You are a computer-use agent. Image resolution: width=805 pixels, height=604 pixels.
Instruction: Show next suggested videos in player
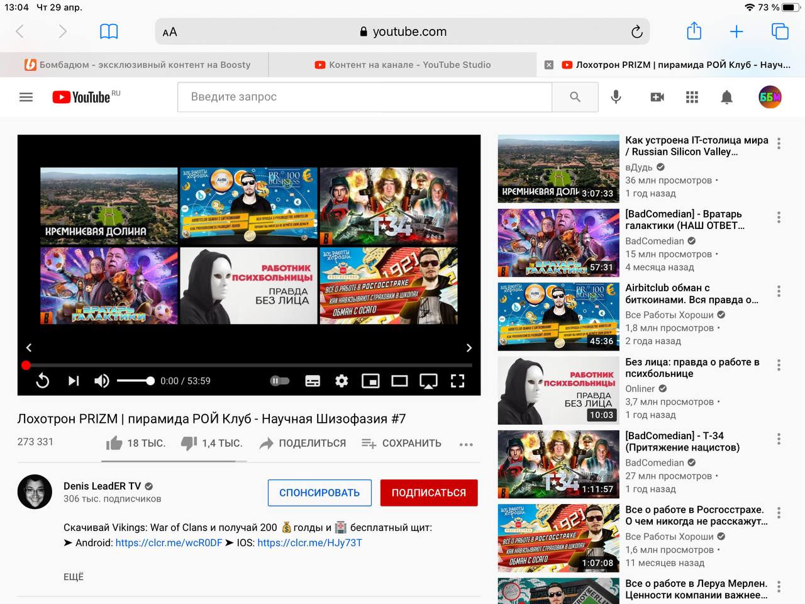coord(469,347)
